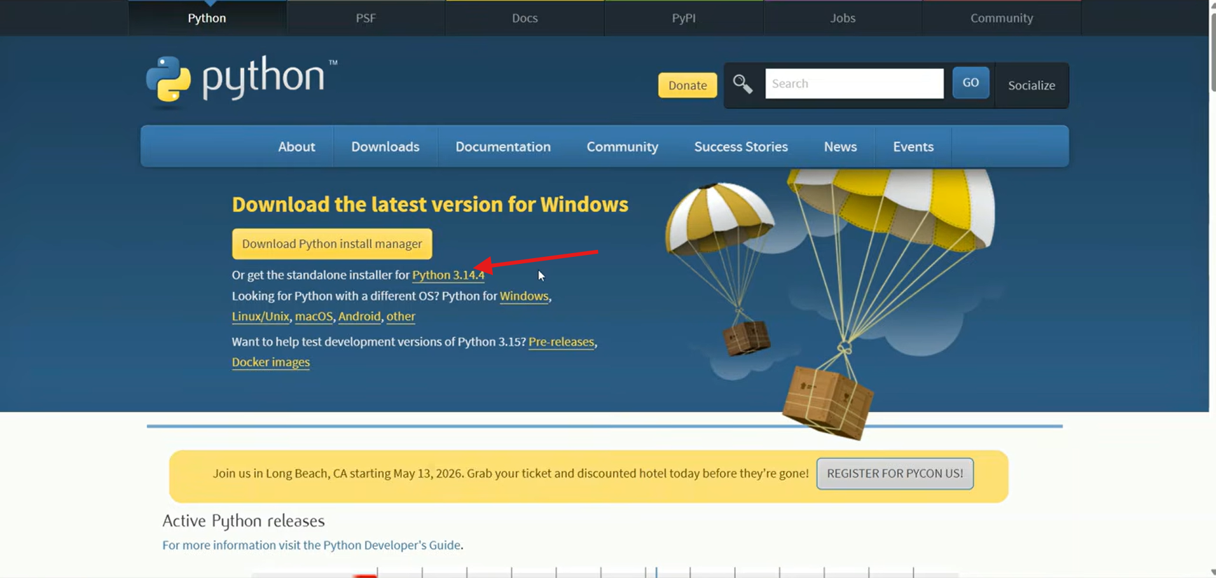
Task: Follow the Android link
Action: click(359, 316)
